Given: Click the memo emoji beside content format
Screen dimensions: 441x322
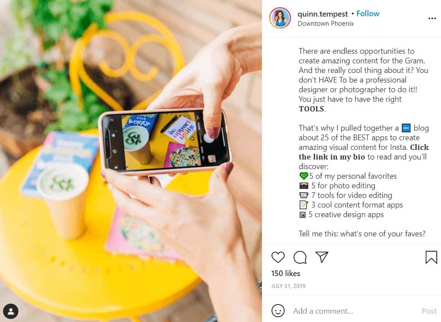Looking at the screenshot, I should click(x=303, y=205).
